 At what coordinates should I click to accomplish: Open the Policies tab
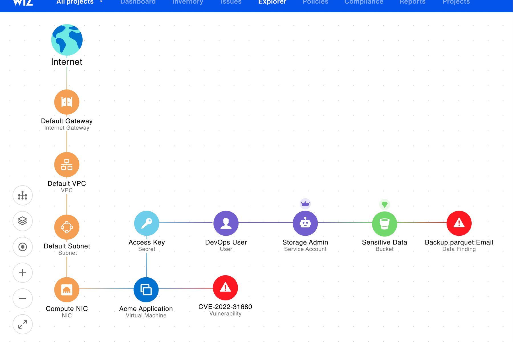pos(315,2)
